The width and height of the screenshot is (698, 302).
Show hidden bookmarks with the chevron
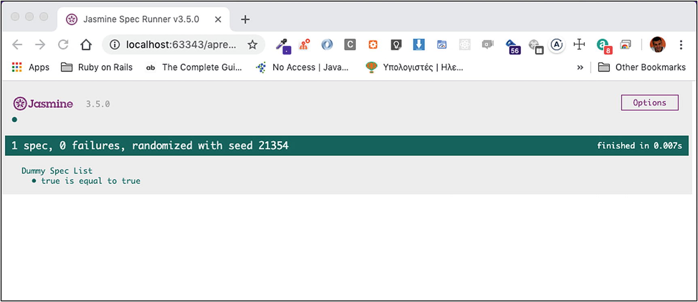coord(580,67)
